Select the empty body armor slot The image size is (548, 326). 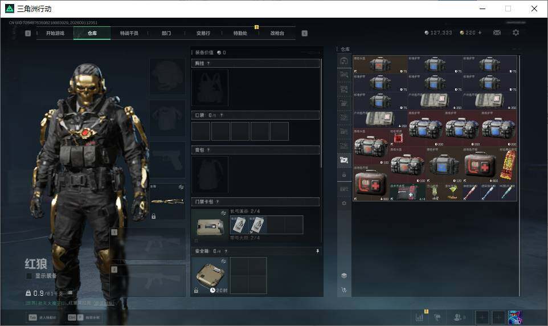(167, 118)
